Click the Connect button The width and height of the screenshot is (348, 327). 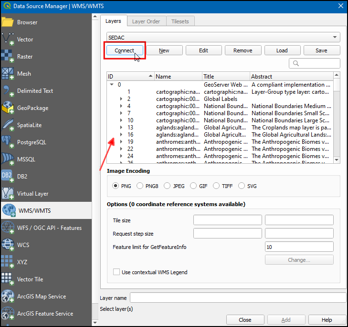tap(124, 50)
